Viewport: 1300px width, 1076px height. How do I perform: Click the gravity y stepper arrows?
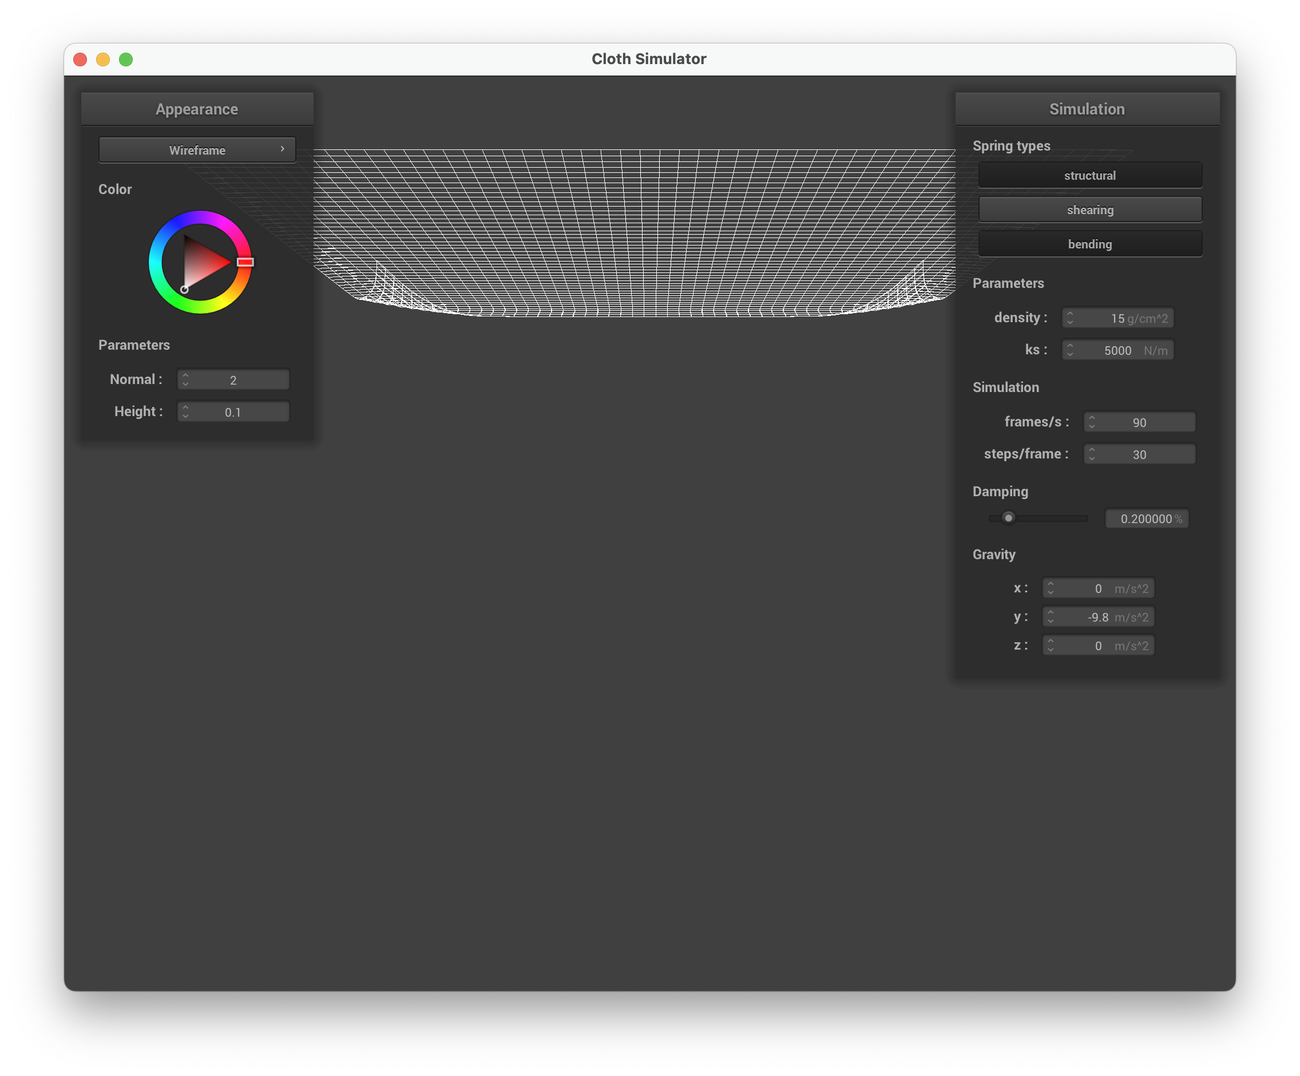[1050, 617]
